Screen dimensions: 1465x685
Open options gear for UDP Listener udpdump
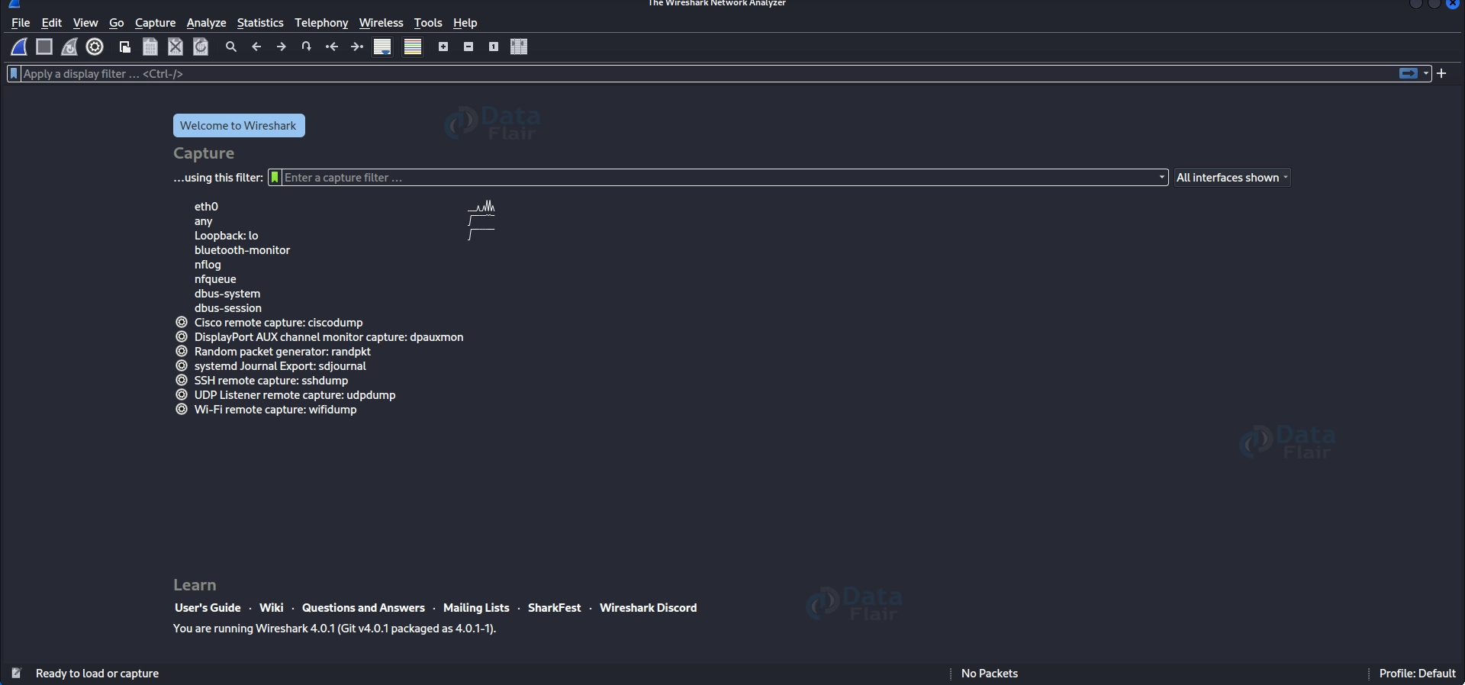pos(182,395)
